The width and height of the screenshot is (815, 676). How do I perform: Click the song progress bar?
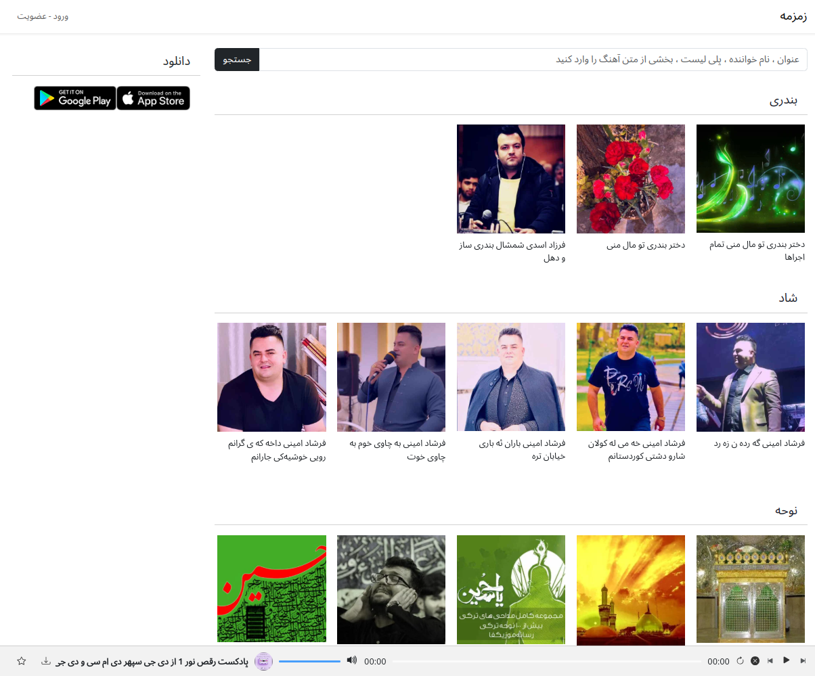coord(547,661)
